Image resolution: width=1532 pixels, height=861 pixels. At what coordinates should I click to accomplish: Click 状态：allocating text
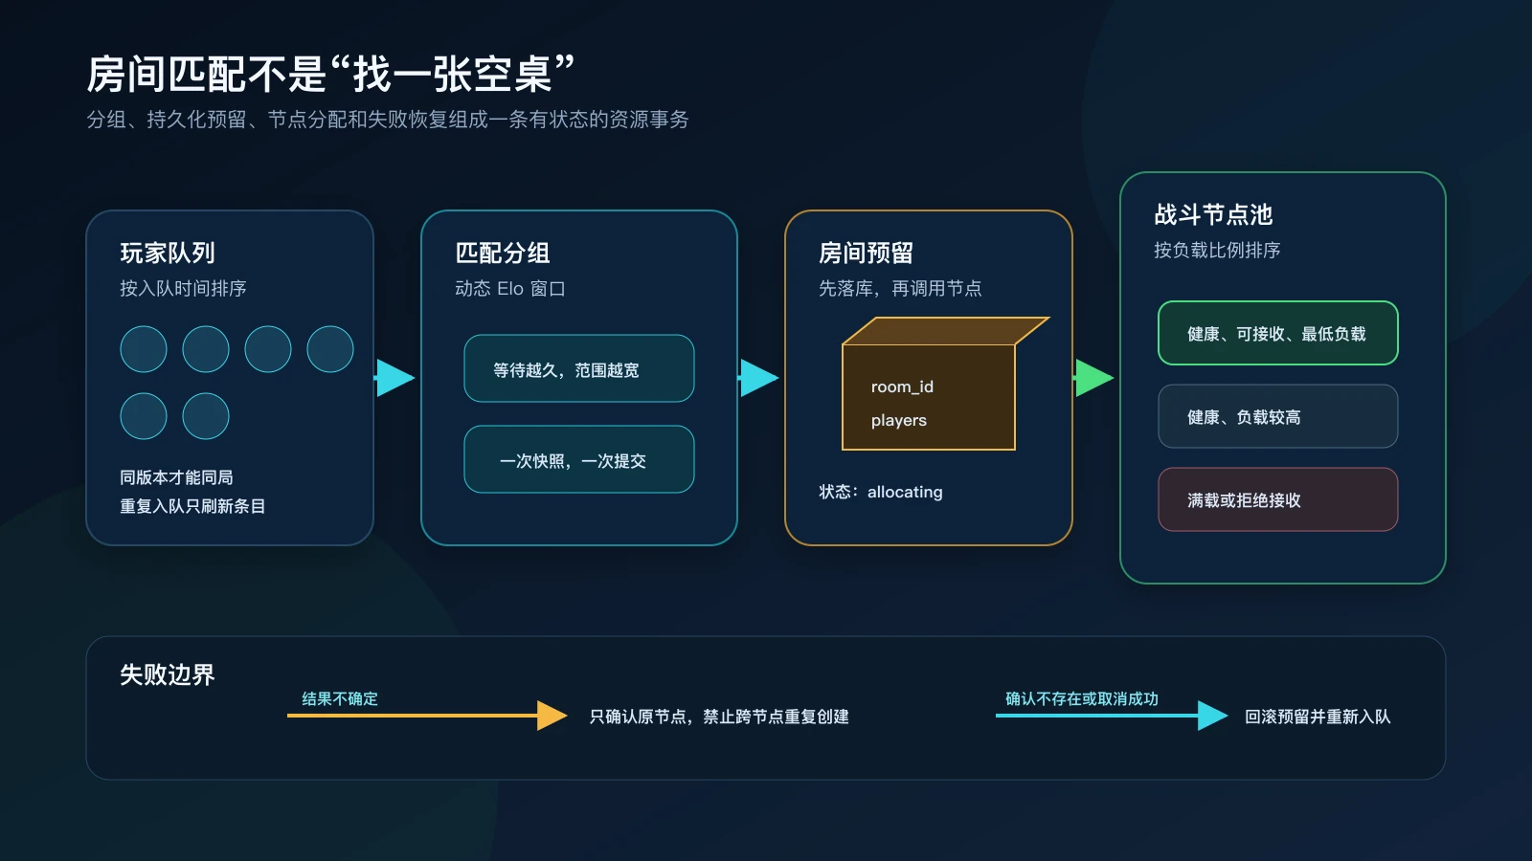(881, 492)
